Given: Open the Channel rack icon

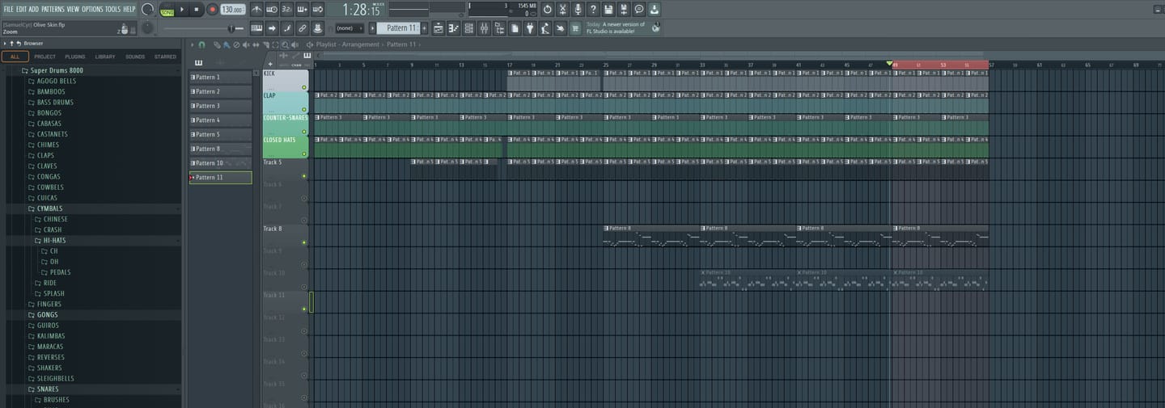Looking at the screenshot, I should coord(468,28).
